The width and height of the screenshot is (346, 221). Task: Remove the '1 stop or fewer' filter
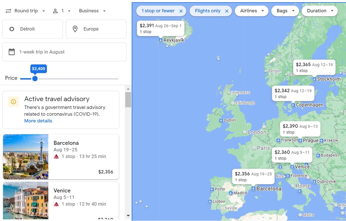click(x=181, y=11)
